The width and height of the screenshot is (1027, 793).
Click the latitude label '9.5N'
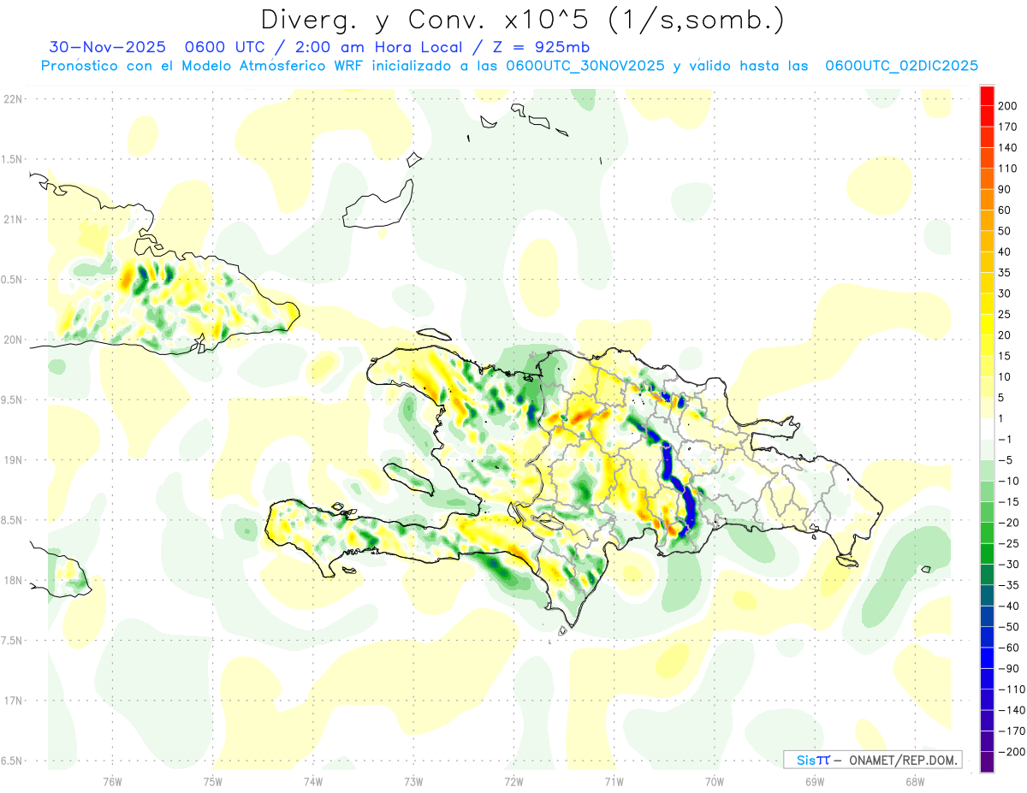coord(11,399)
